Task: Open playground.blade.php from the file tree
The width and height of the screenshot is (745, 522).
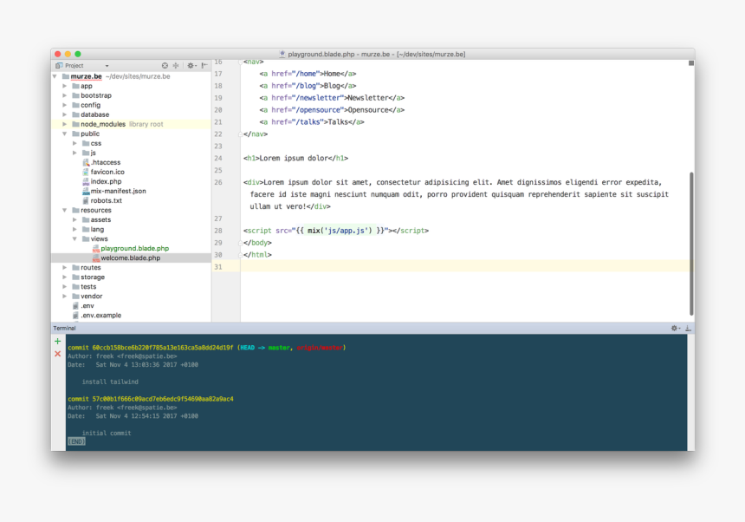Action: [x=135, y=249]
